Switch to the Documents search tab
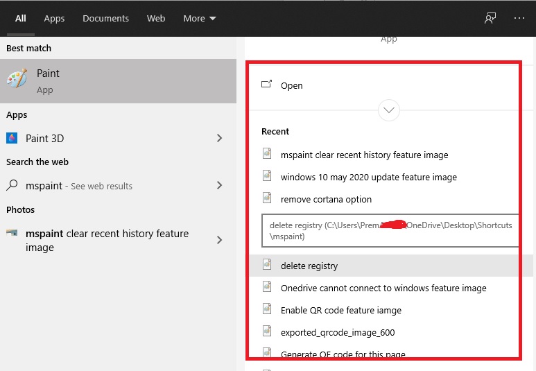Viewport: 536px width, 371px height. click(x=105, y=19)
